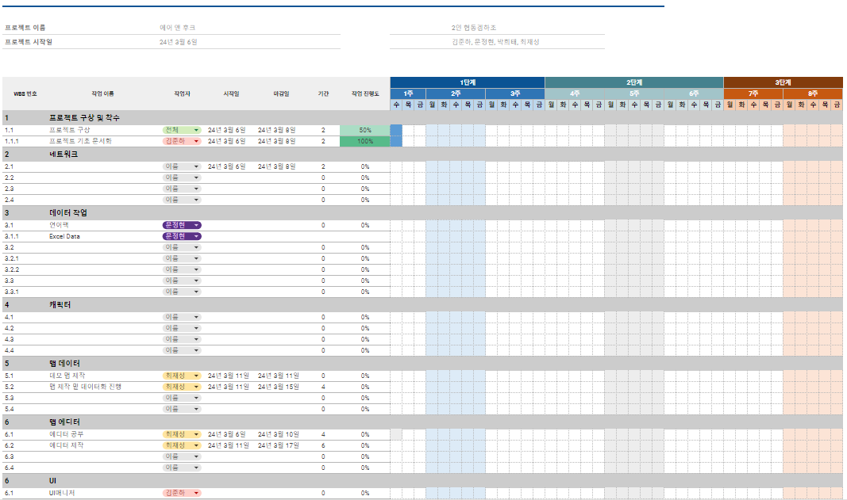The height and width of the screenshot is (500, 847).
Task: Expand the 이름 dropdown in row 3.3.1
Action: [182, 292]
